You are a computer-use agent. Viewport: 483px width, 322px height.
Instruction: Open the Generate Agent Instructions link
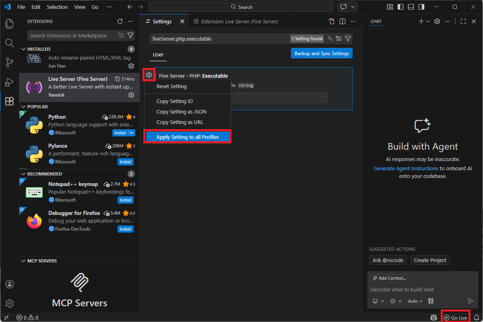click(x=406, y=168)
